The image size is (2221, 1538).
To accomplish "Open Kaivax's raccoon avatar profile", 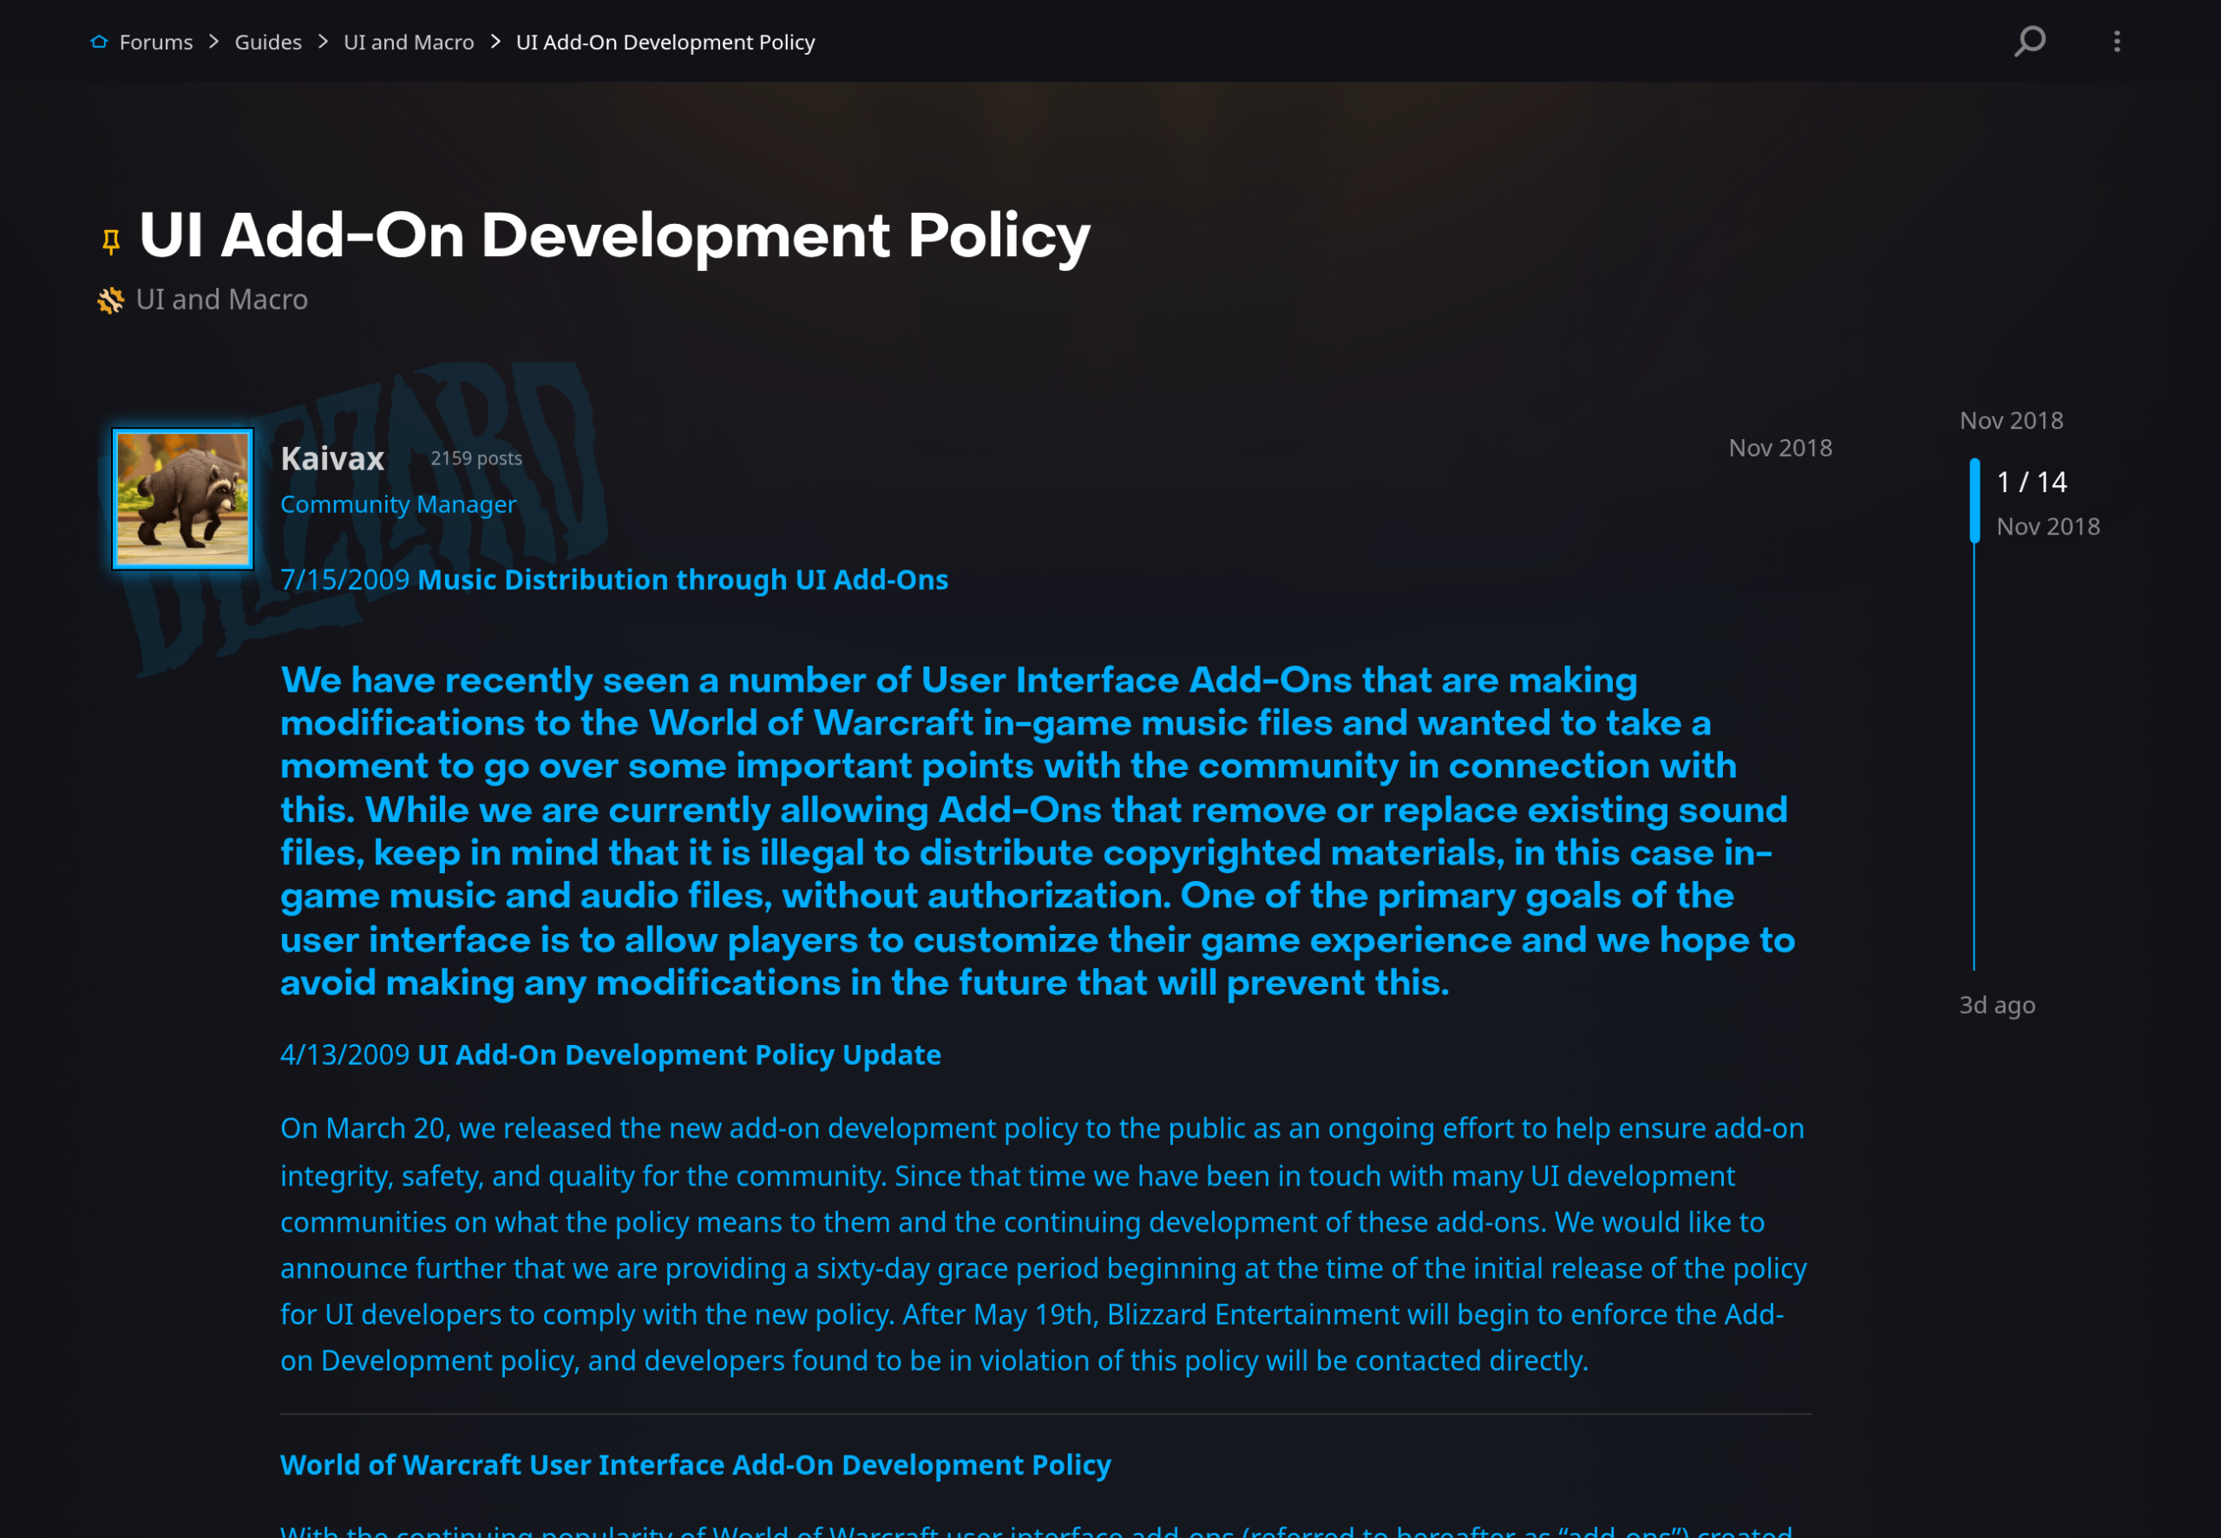I will [183, 499].
